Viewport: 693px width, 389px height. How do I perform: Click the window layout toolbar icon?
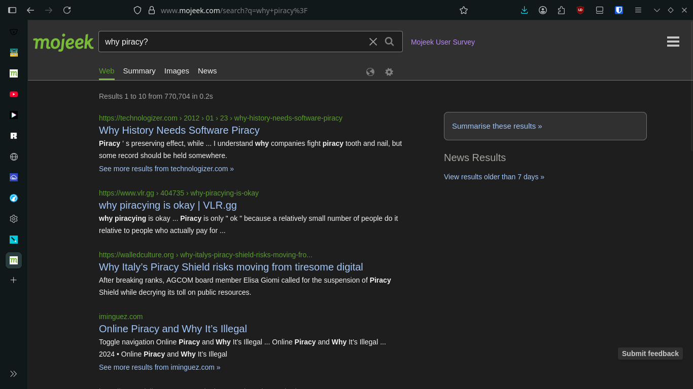pos(600,10)
